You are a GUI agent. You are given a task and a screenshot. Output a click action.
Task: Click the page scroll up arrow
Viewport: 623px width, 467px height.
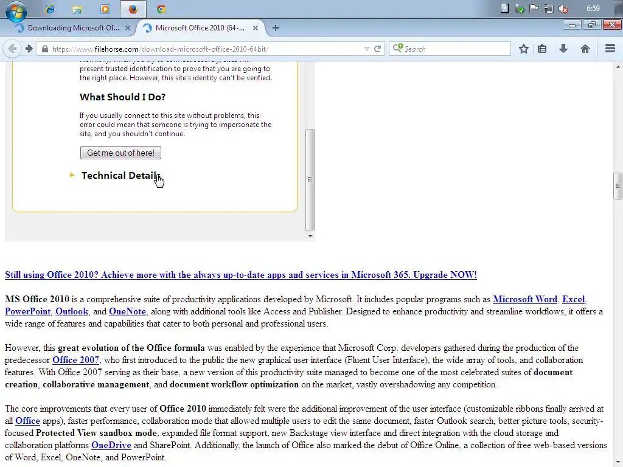618,67
